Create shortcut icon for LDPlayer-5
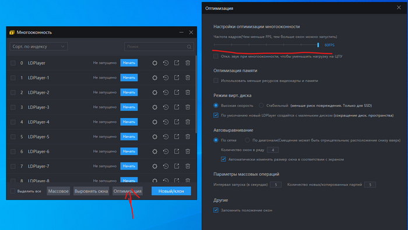 pyautogui.click(x=177, y=137)
